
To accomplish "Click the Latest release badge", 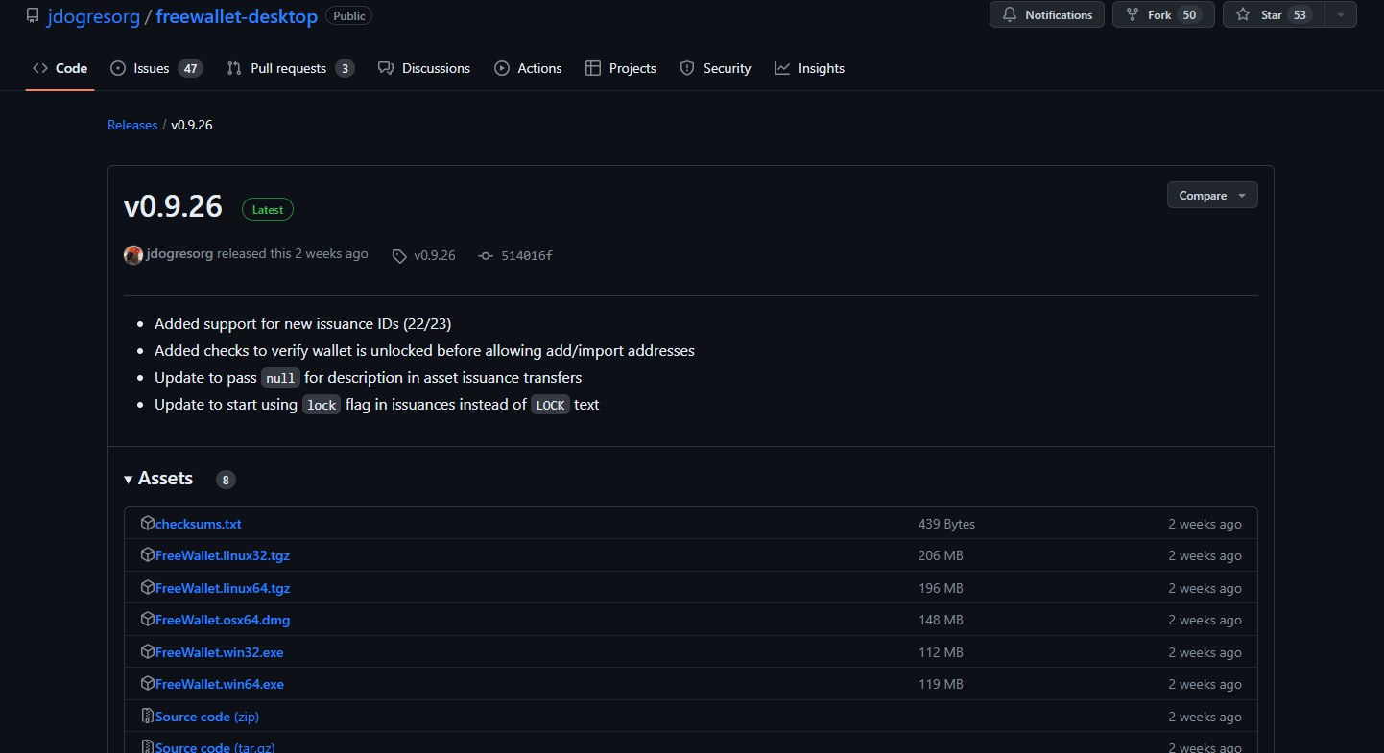I will (x=268, y=209).
